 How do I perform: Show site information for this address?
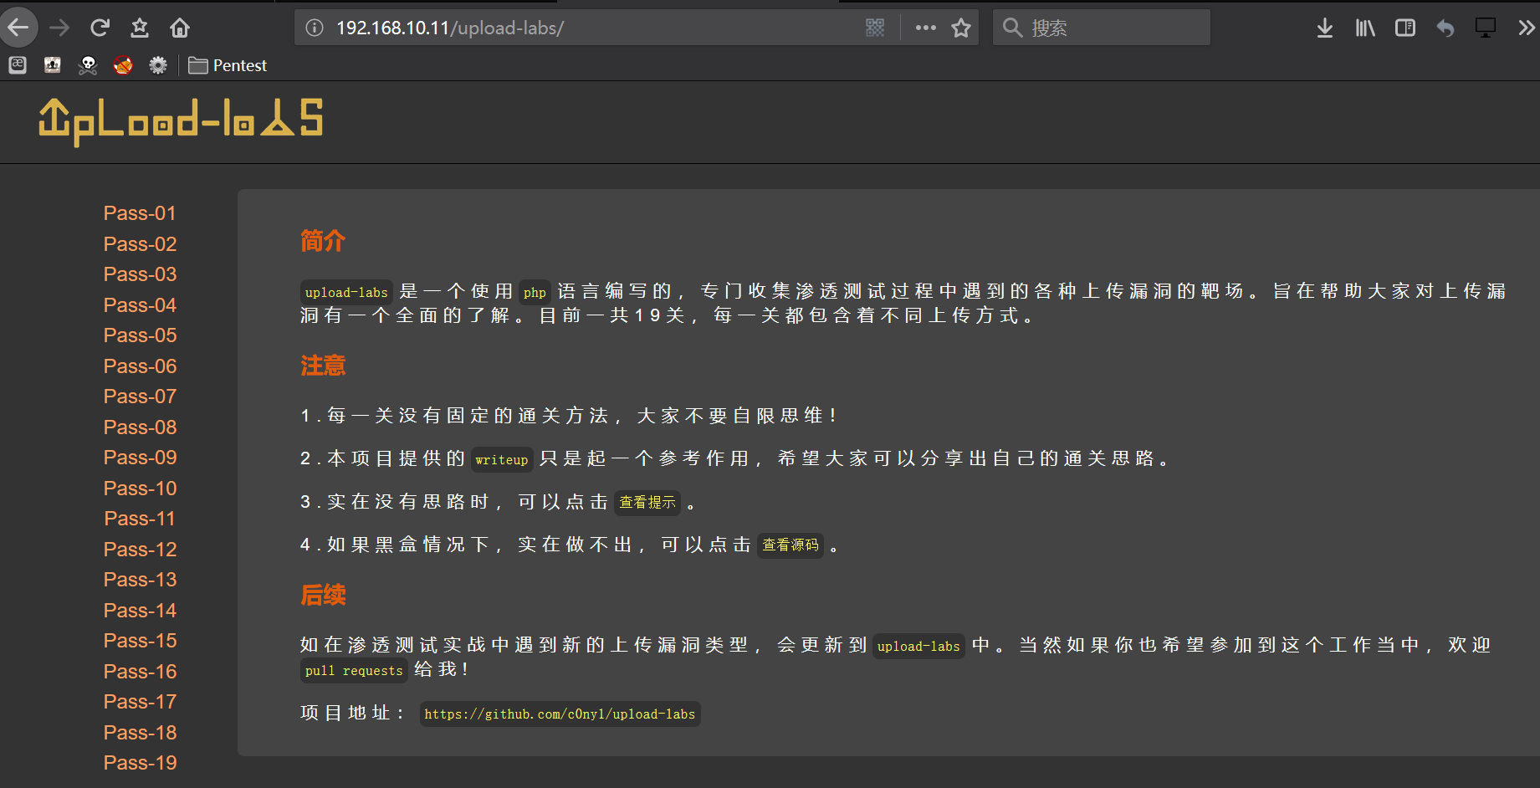[x=315, y=28]
